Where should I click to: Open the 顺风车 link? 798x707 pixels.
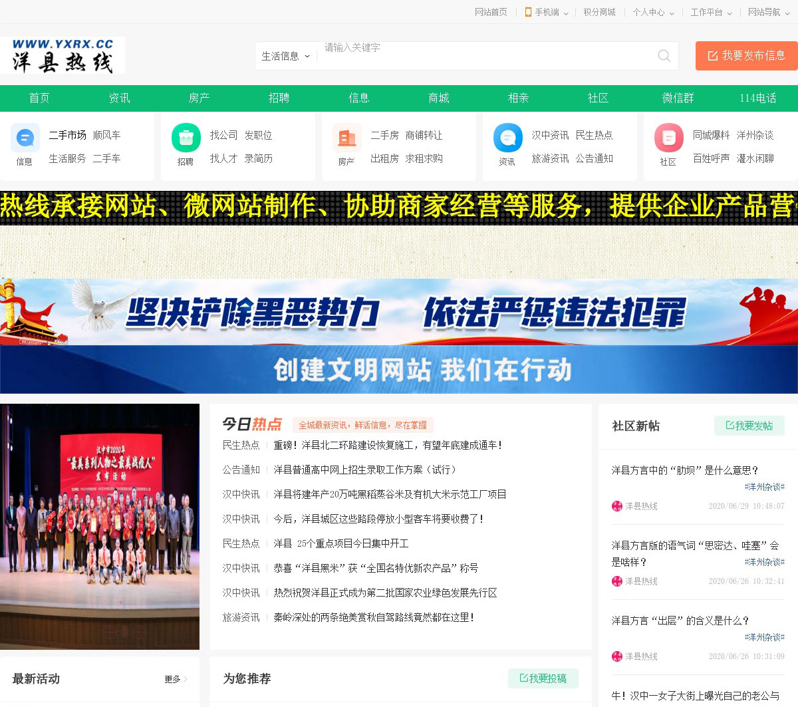click(106, 135)
